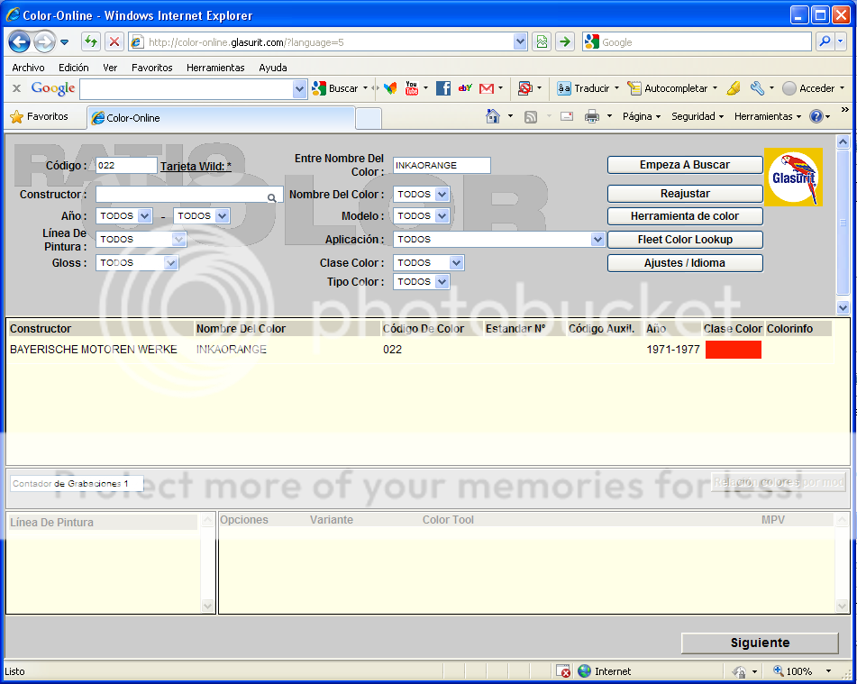Expand the Aplicación dropdown
The width and height of the screenshot is (857, 684).
pyautogui.click(x=597, y=240)
